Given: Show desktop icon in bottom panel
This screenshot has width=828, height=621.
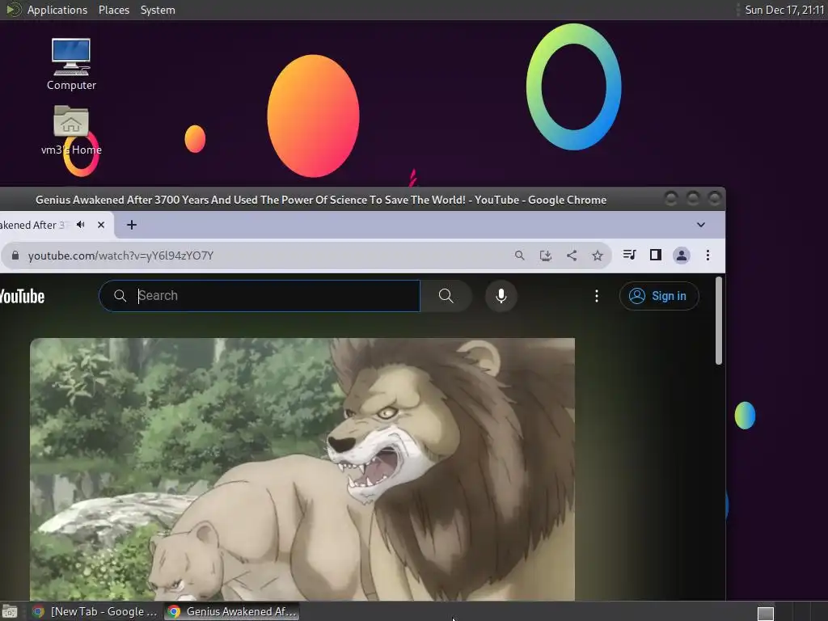Looking at the screenshot, I should click(x=10, y=611).
